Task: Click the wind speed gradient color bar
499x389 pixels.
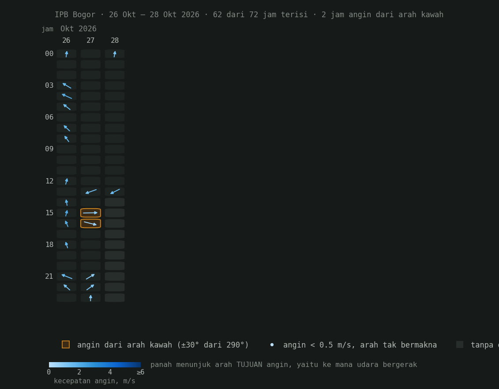Action: tap(95, 365)
